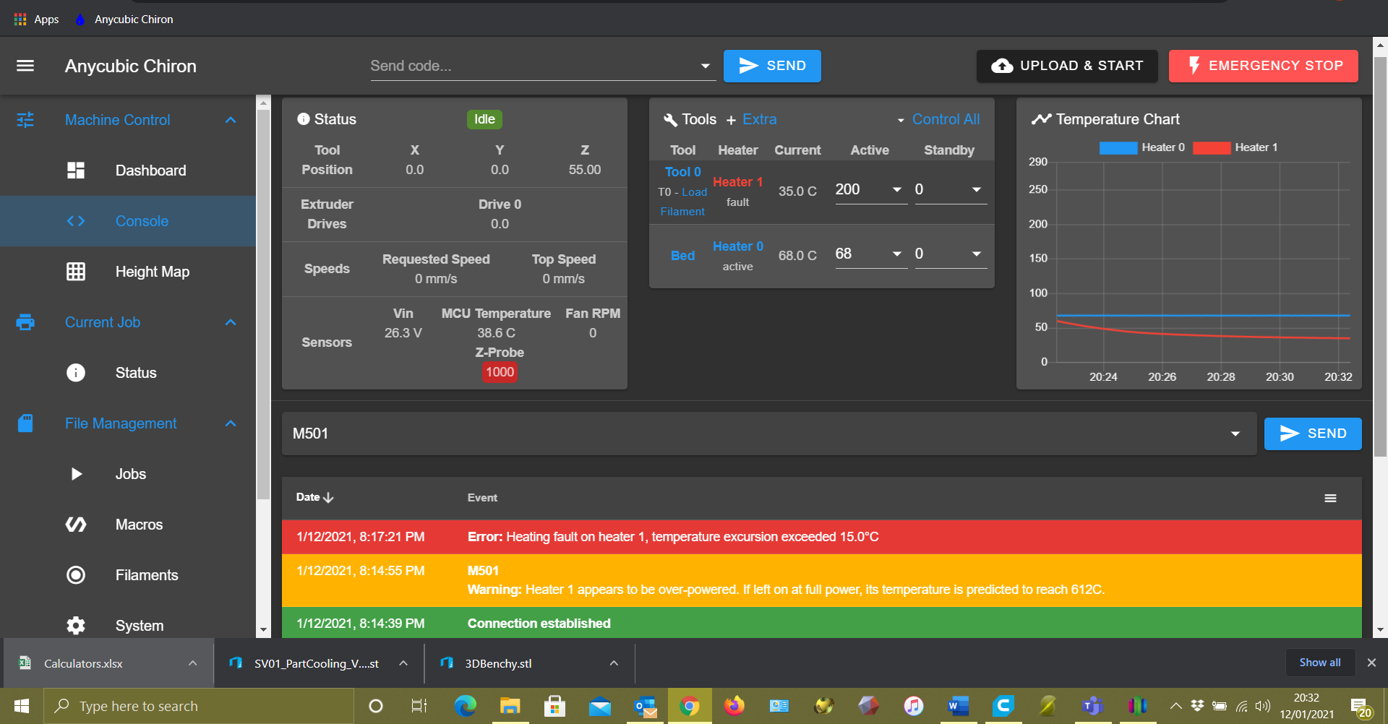Open Bed standby temperature dropdown
This screenshot has height=724, width=1388.
(x=977, y=254)
